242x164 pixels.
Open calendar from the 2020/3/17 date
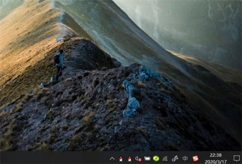tap(216, 162)
